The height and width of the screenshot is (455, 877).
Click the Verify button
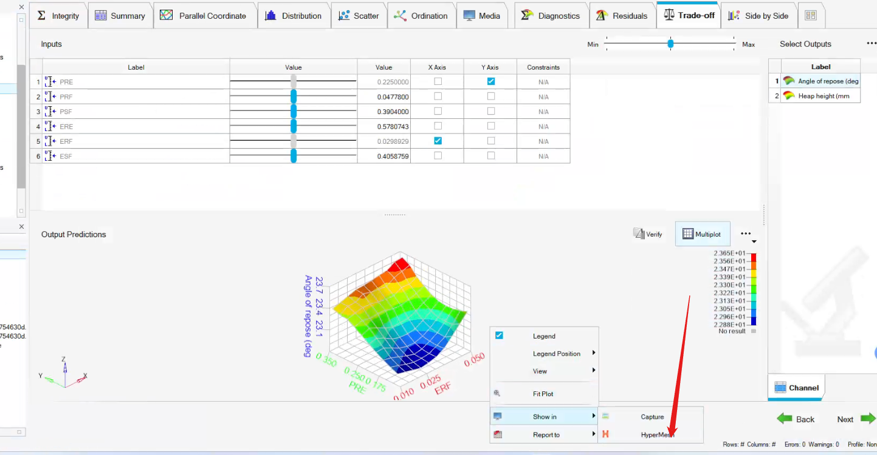coord(648,234)
